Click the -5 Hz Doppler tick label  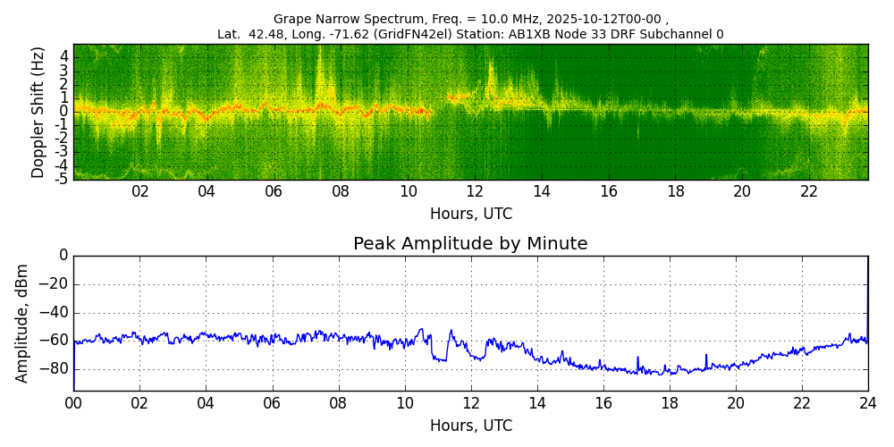pyautogui.click(x=61, y=179)
